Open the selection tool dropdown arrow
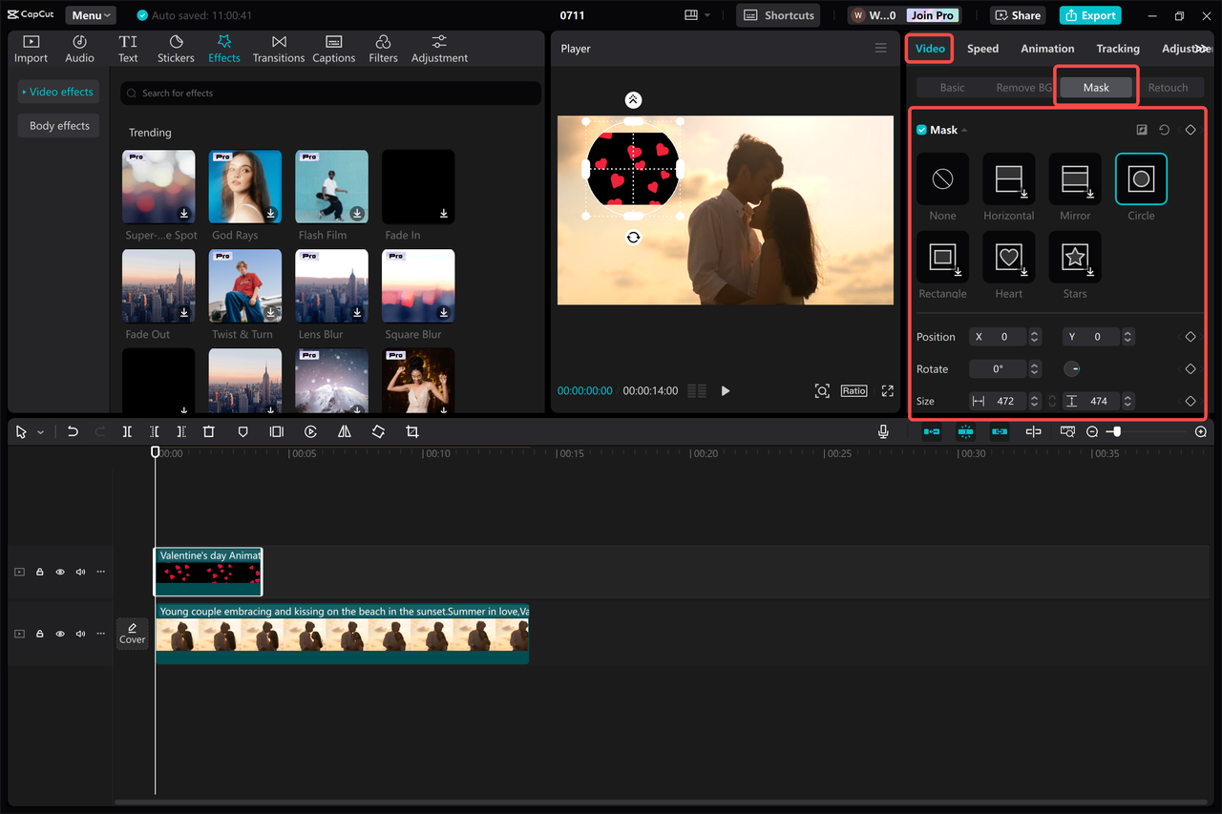This screenshot has width=1222, height=814. pyautogui.click(x=40, y=431)
